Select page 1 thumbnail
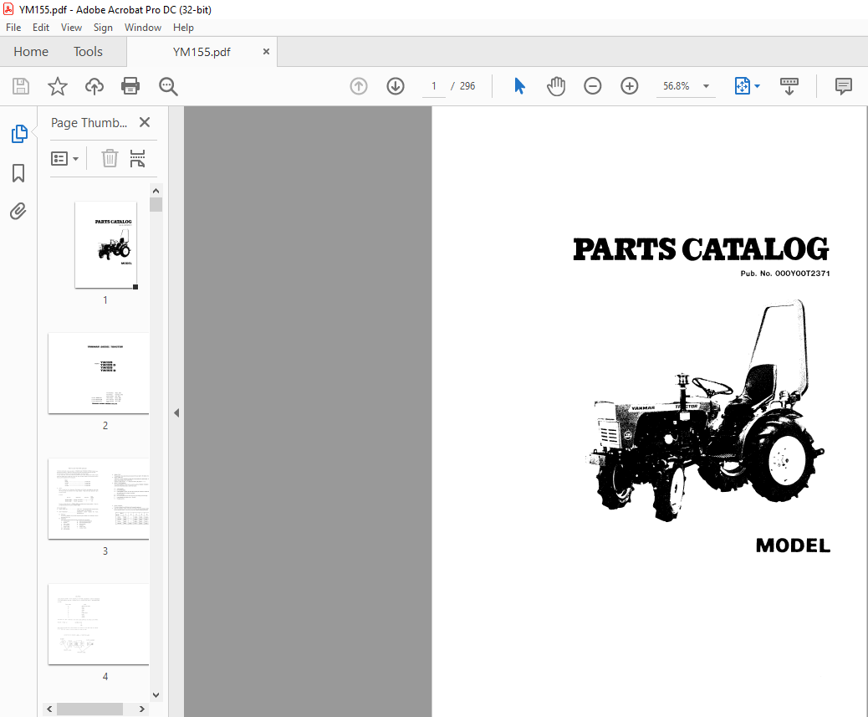 [x=105, y=245]
